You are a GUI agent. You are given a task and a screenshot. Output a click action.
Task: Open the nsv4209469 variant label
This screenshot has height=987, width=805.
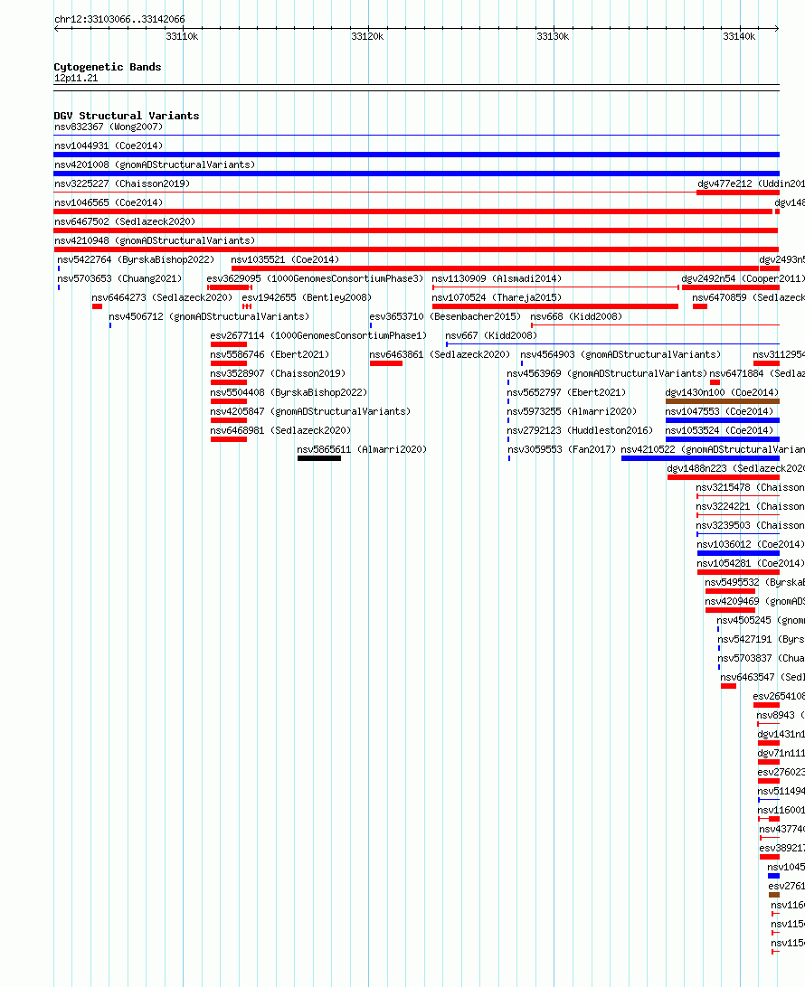pos(754,601)
